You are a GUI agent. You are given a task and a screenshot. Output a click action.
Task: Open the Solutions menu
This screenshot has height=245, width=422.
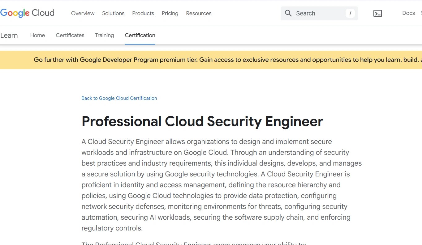click(113, 13)
